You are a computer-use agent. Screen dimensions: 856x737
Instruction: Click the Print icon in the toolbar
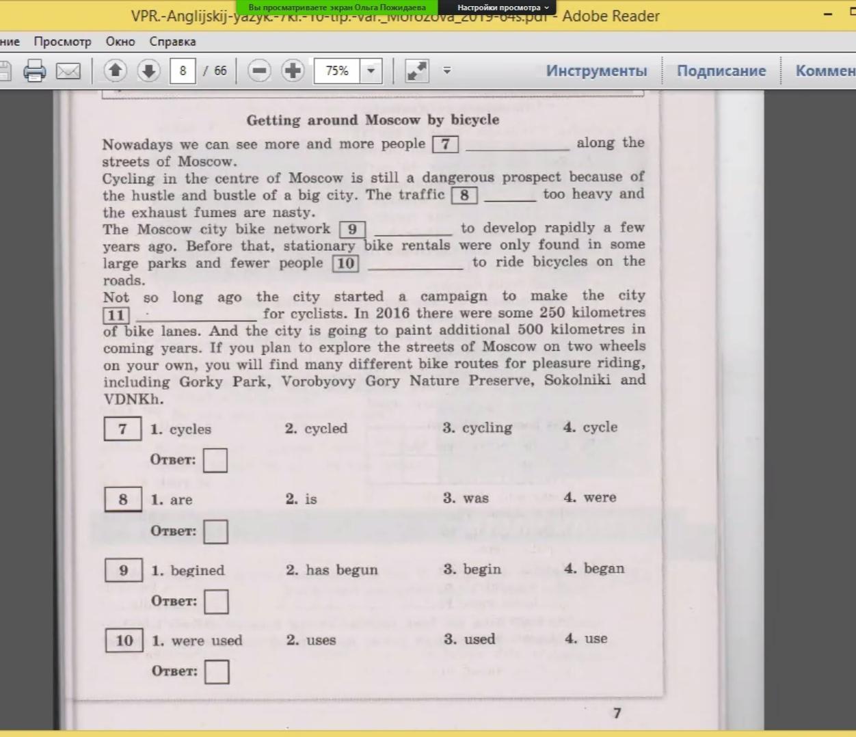34,70
